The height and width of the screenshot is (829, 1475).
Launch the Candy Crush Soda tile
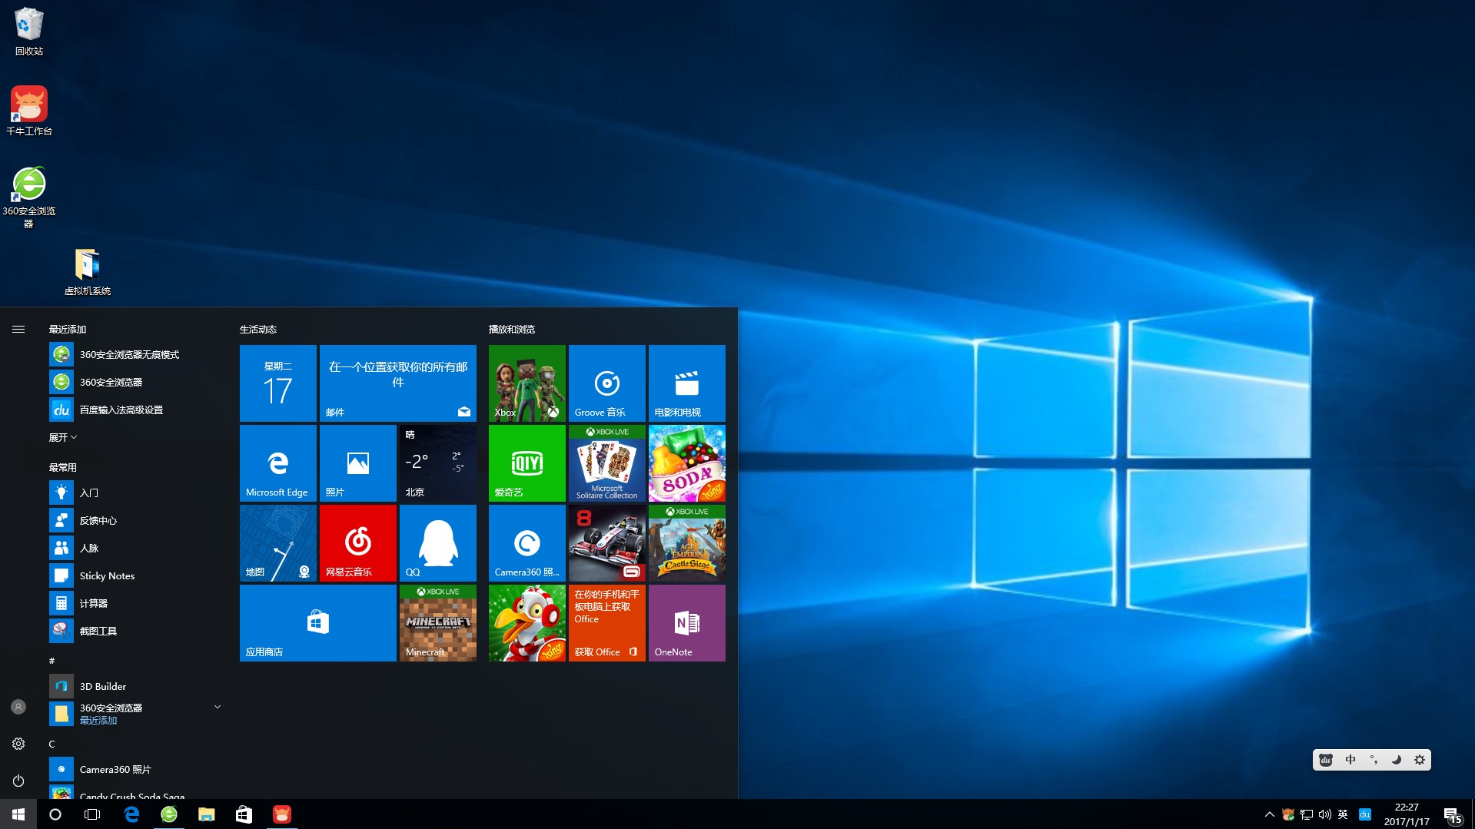click(x=687, y=463)
